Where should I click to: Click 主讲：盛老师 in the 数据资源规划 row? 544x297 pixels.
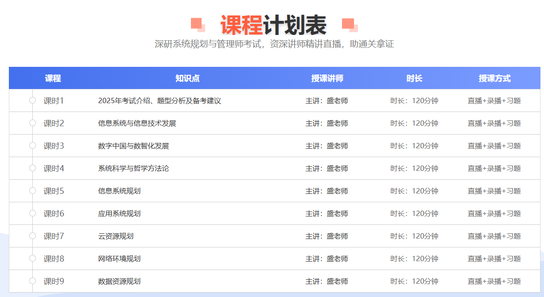[326, 282]
